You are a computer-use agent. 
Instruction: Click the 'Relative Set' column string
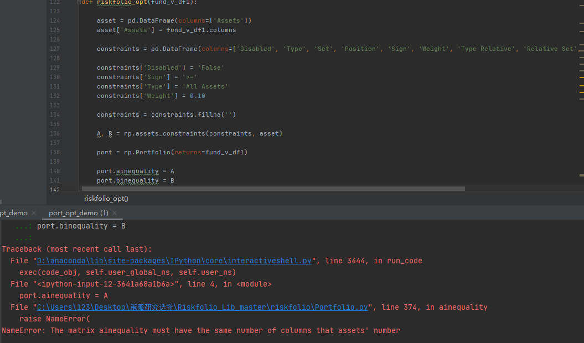pyautogui.click(x=550, y=49)
